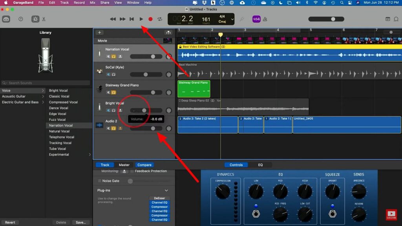Click the metronome icon in the toolbar
402x226 pixels.
click(266, 19)
